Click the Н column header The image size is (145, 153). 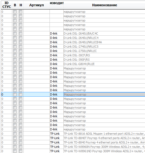(x=21, y=5)
